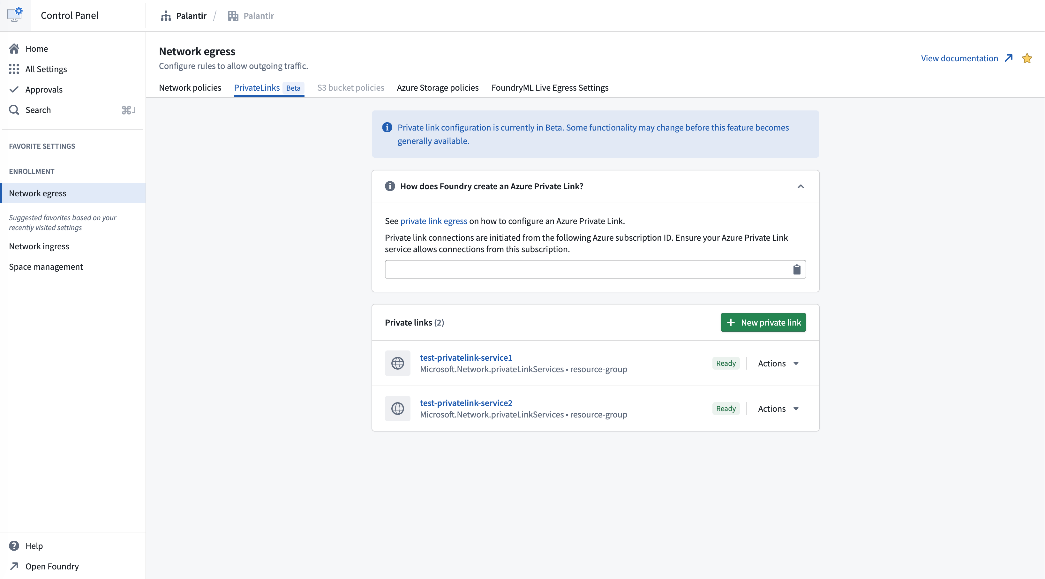
Task: Click the globe icon beside test-privatelink-service1
Action: click(398, 363)
